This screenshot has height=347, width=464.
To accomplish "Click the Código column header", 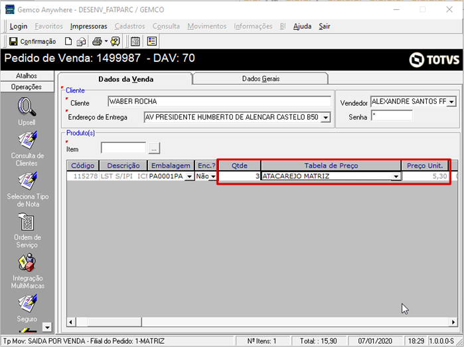I will tap(82, 166).
